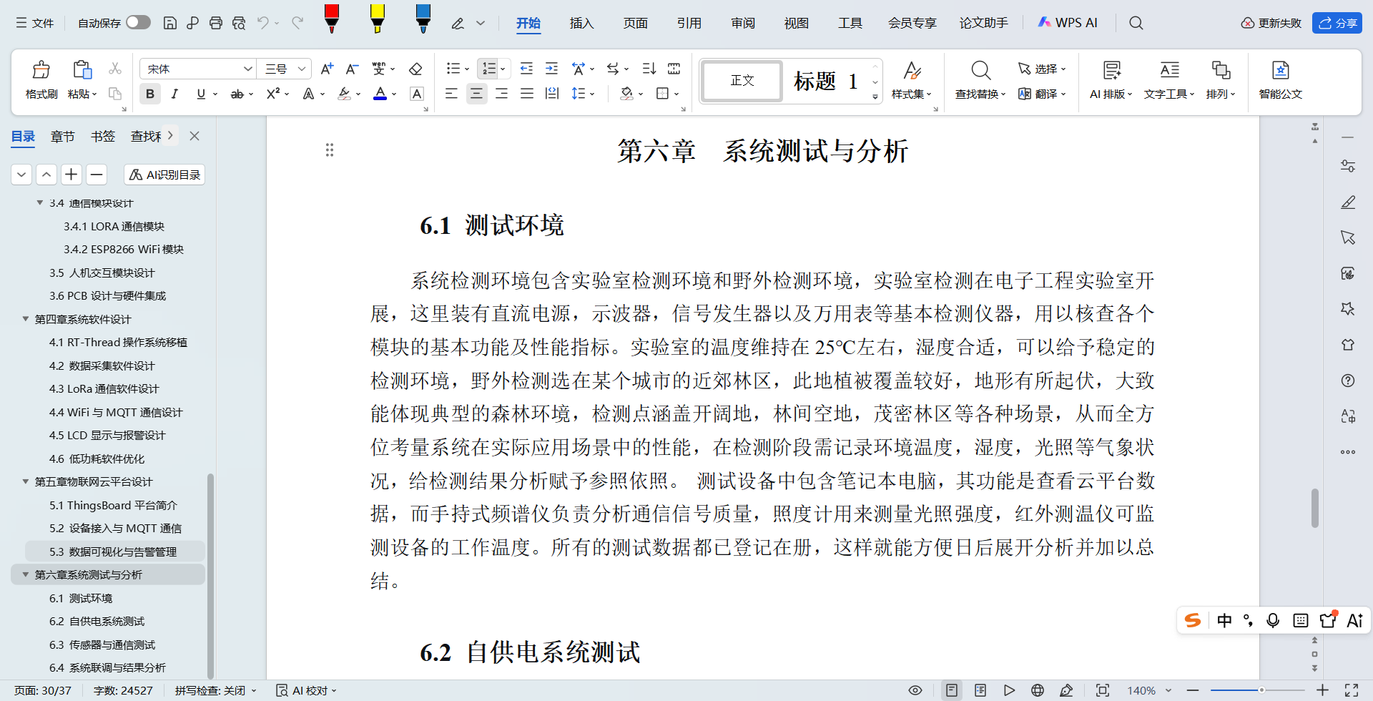Click the web layout globe icon
Screen dimensions: 1373x701
coord(1038,690)
